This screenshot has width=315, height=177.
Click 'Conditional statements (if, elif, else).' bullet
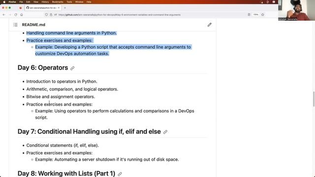(x=63, y=146)
